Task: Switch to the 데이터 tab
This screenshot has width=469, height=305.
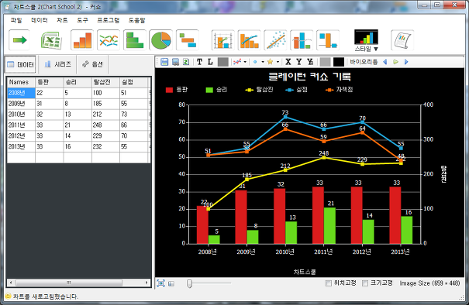Action: 20,64
